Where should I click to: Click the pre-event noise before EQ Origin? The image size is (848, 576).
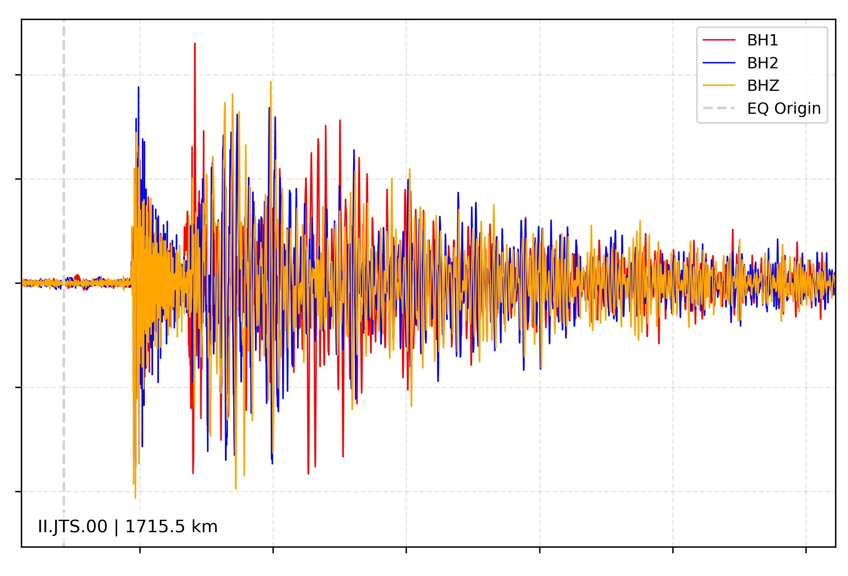(42, 283)
